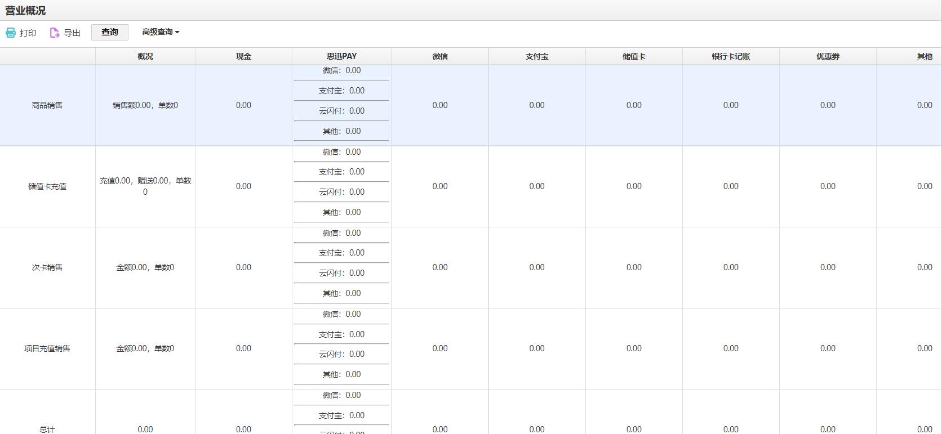The width and height of the screenshot is (942, 434).
Task: Click the 支付宝 column header
Action: click(x=537, y=56)
